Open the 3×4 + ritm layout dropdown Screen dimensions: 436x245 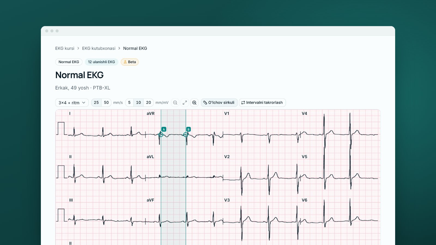click(x=72, y=103)
